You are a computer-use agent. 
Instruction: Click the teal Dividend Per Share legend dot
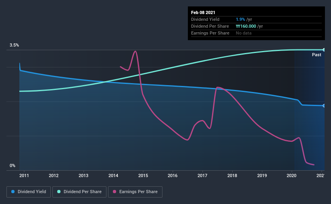pyautogui.click(x=59, y=192)
